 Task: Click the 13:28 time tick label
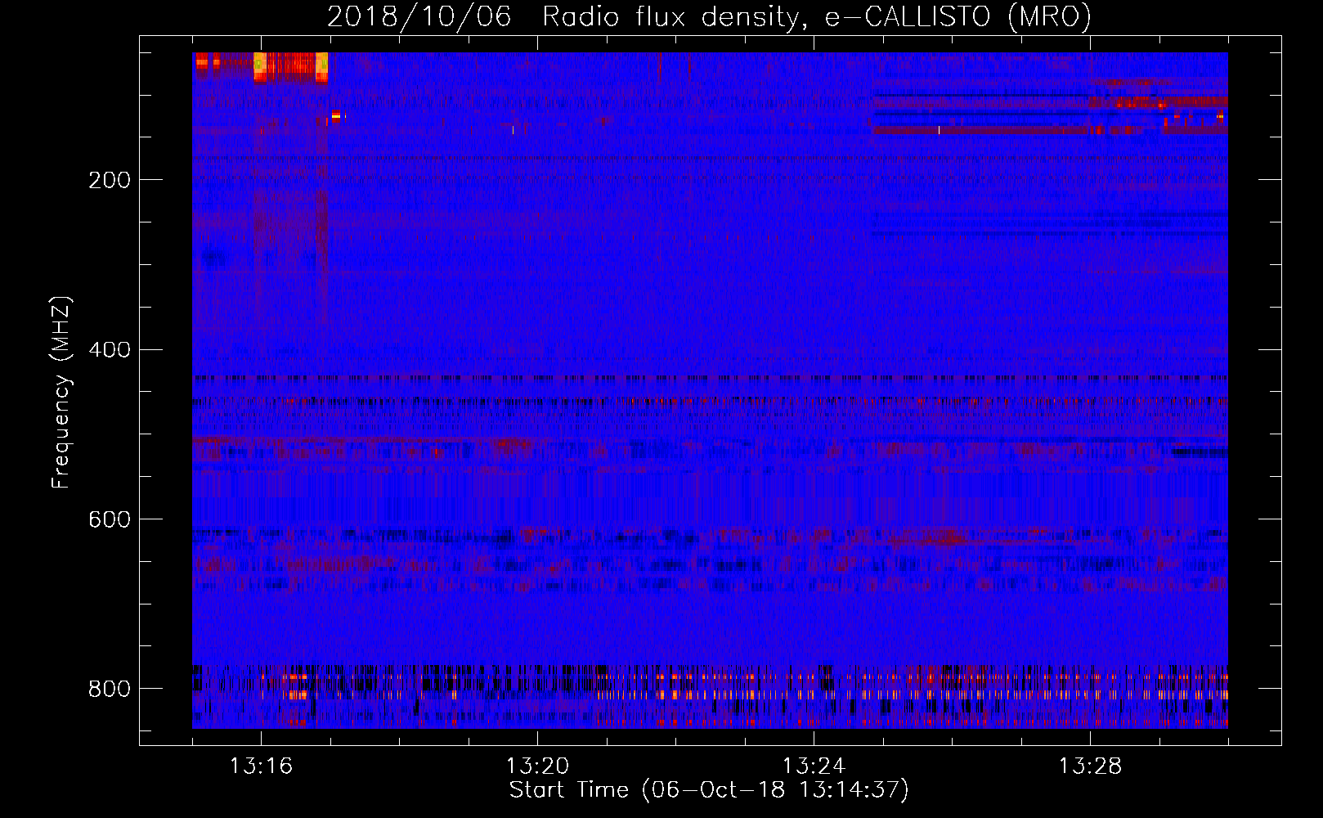(1090, 766)
